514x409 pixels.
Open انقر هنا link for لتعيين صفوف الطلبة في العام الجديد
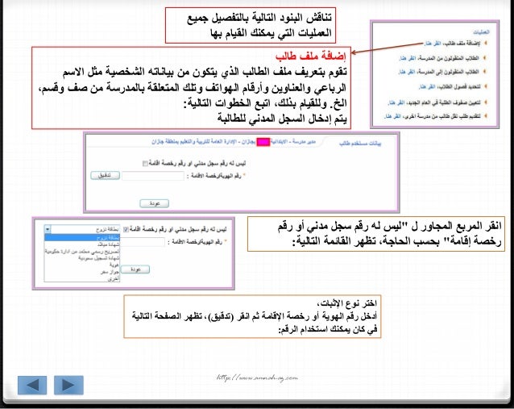[396, 102]
